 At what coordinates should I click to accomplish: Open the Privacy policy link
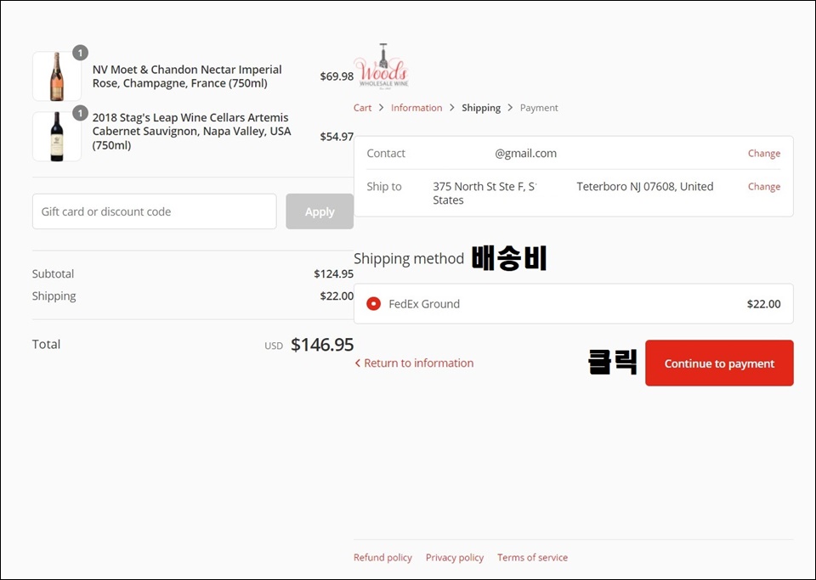click(454, 557)
